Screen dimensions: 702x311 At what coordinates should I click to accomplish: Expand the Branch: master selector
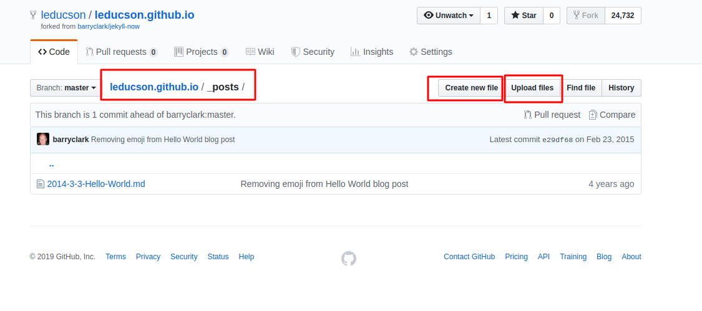[x=66, y=88]
